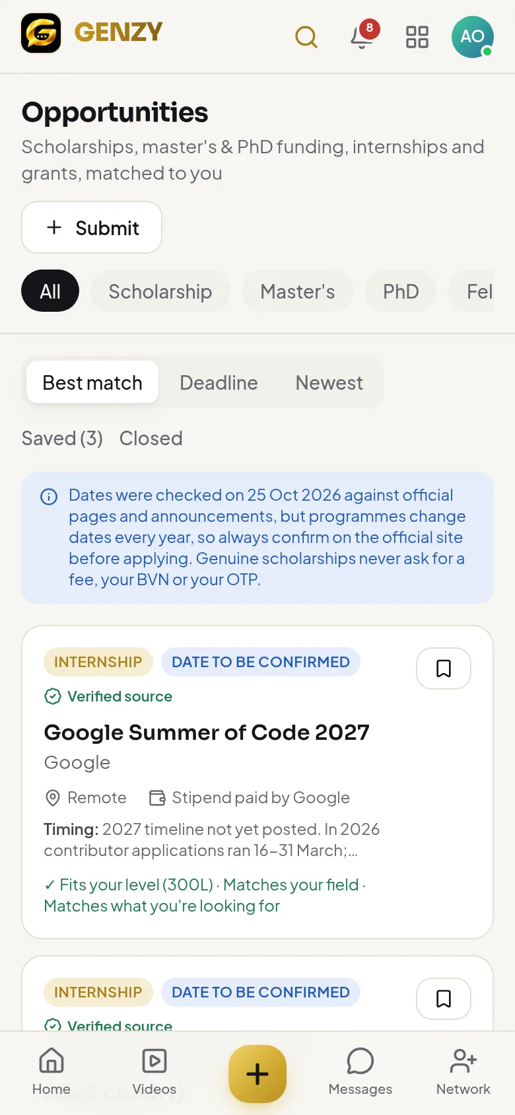The width and height of the screenshot is (515, 1115).
Task: Tap the yellow plus create button
Action: click(x=257, y=1074)
